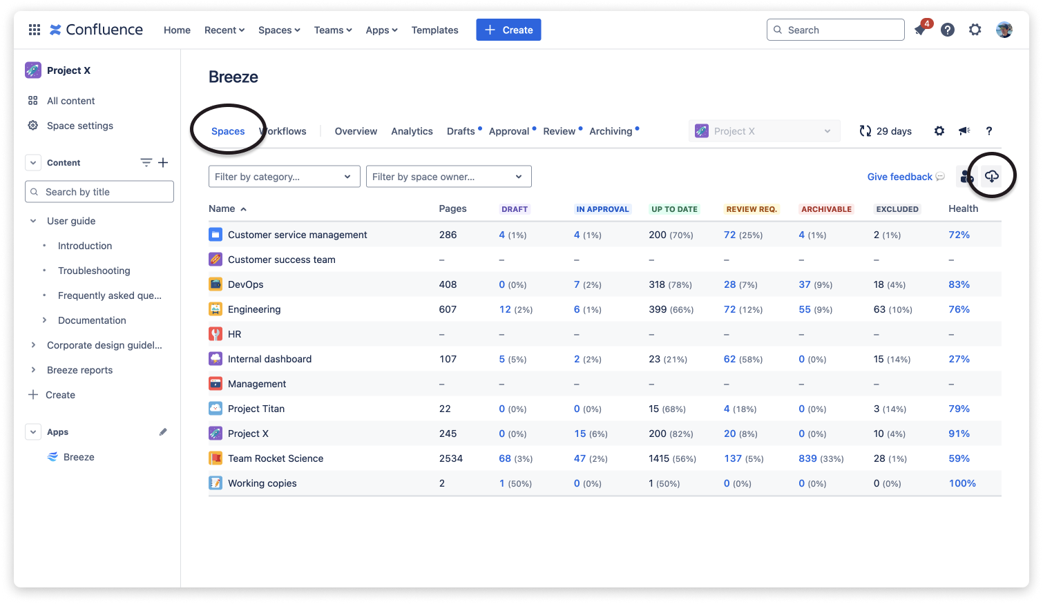Click the Confluence logo
This screenshot has width=1043, height=604.
96,30
